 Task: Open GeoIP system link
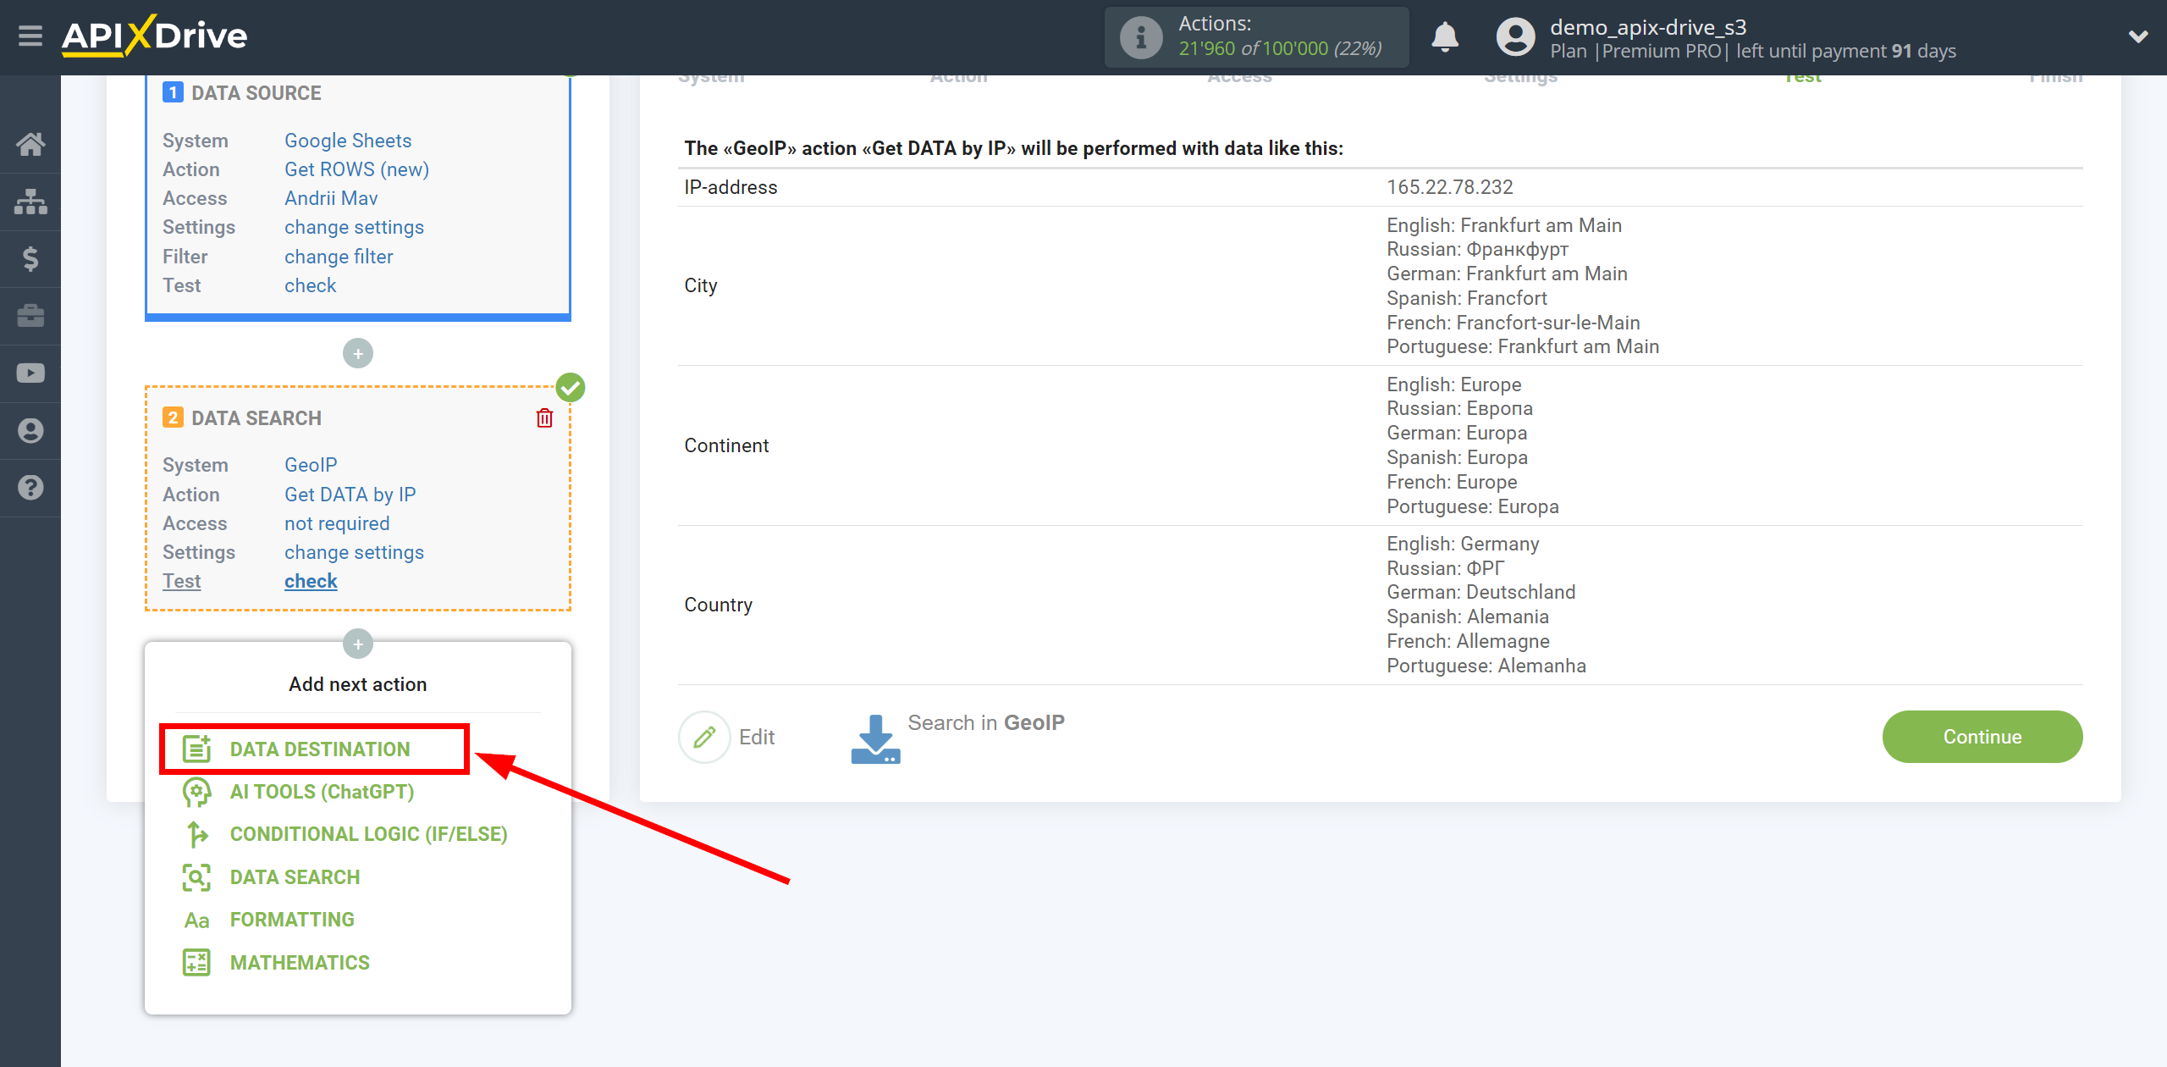pyautogui.click(x=311, y=465)
